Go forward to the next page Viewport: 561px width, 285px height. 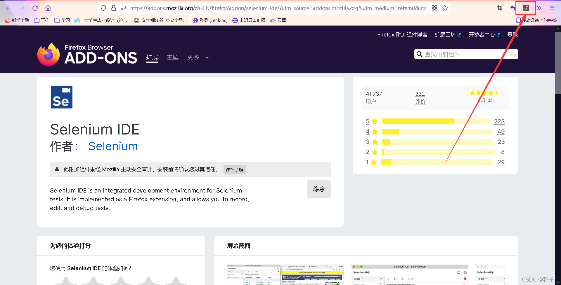click(22, 8)
